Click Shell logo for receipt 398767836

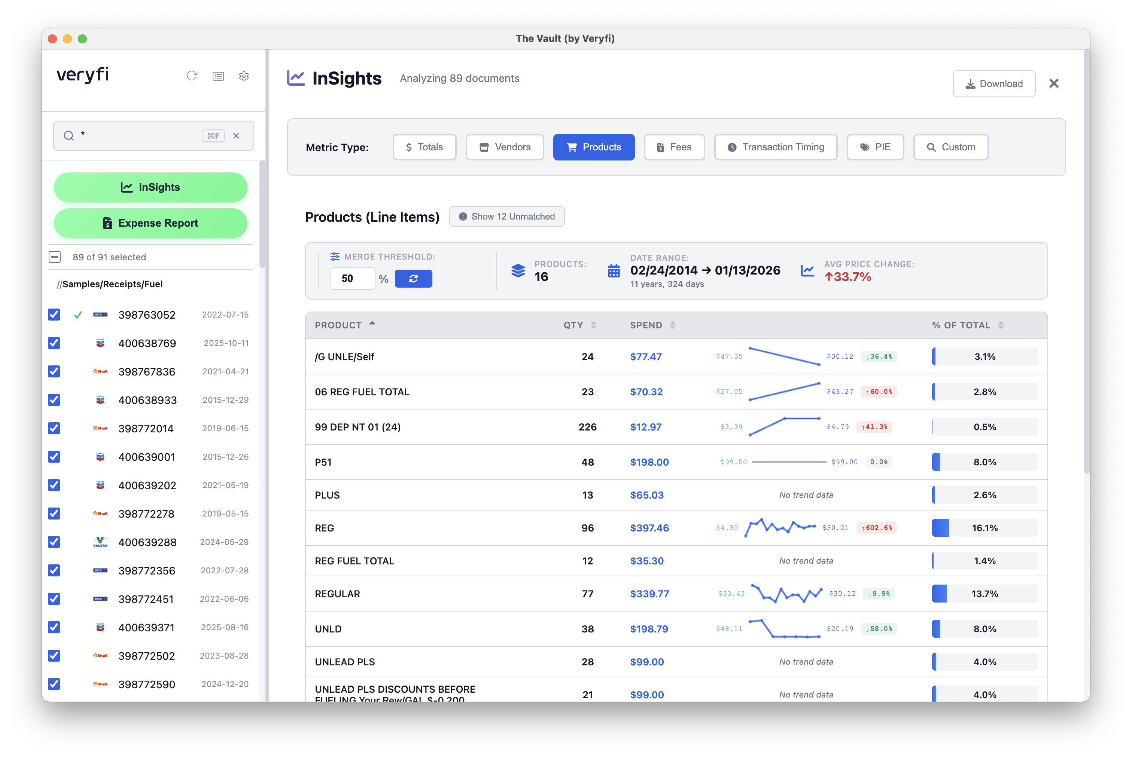click(x=100, y=371)
